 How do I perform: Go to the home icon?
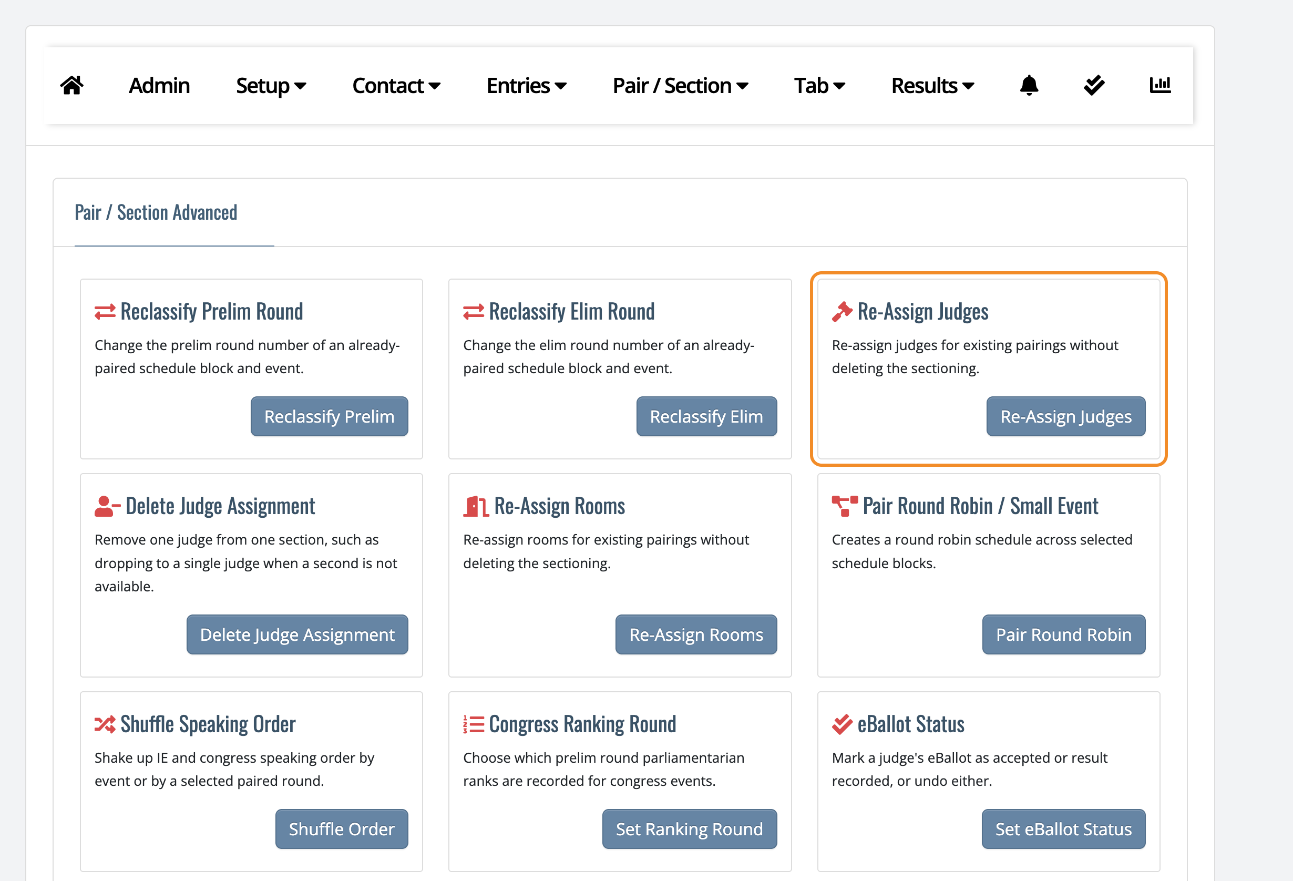click(72, 85)
